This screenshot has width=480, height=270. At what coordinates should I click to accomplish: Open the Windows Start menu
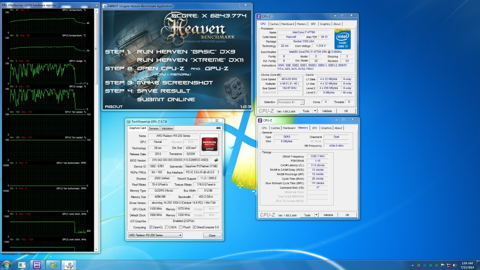(7, 265)
